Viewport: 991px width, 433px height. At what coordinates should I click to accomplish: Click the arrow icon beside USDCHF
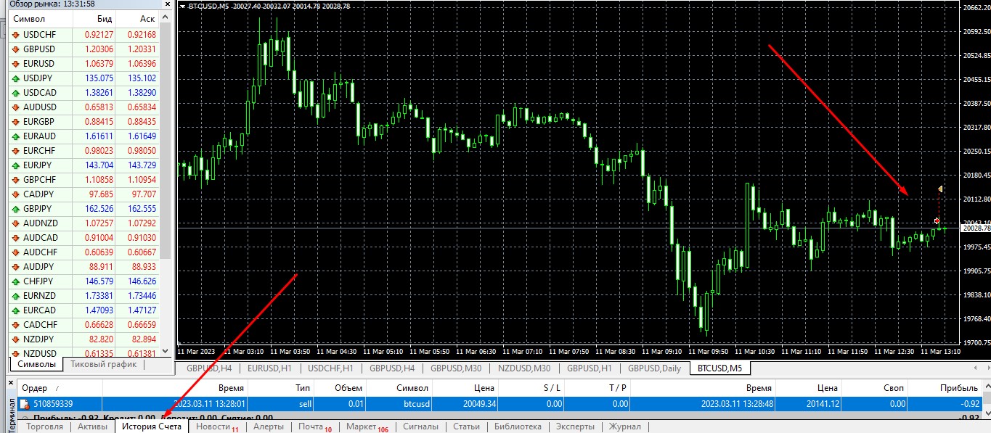15,34
